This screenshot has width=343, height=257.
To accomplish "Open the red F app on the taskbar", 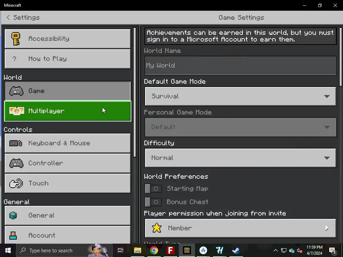I will 170,250.
